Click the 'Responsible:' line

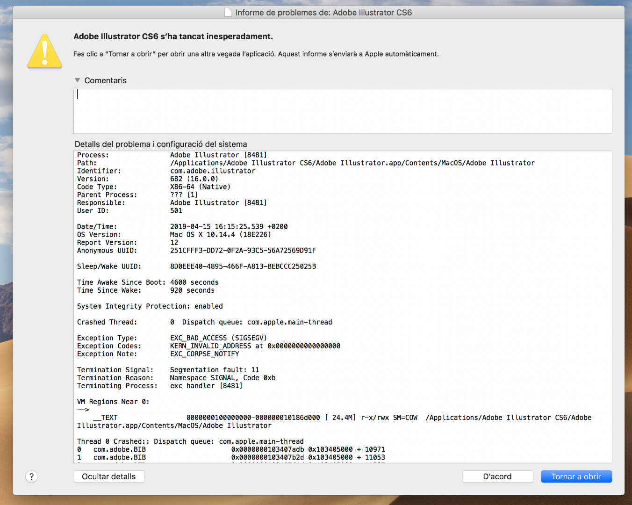[172, 203]
